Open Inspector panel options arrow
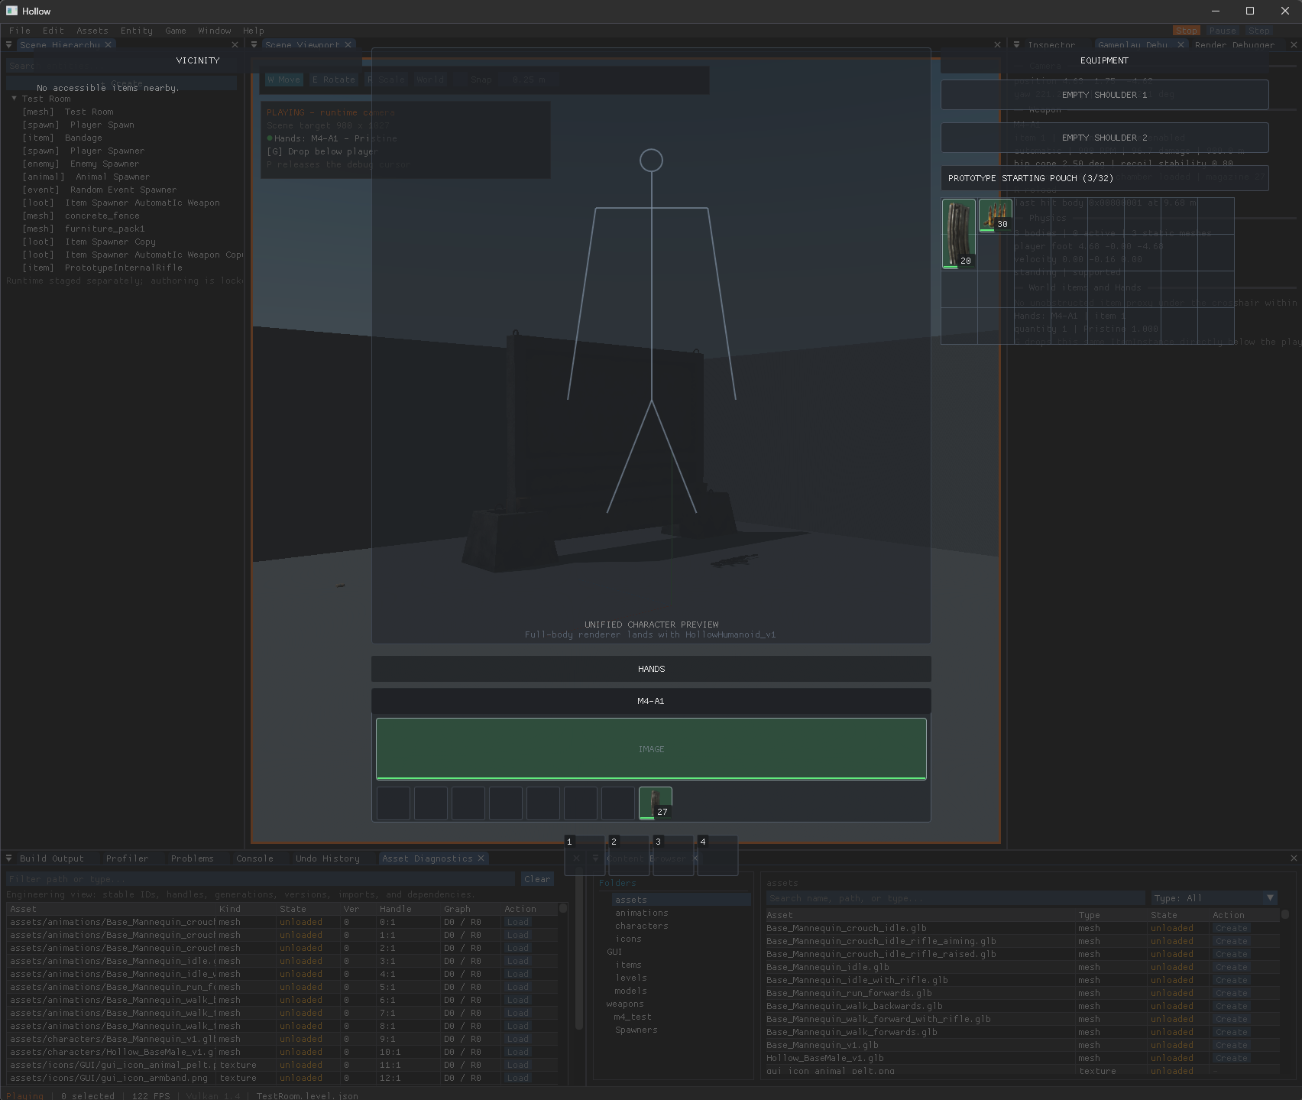 (1016, 45)
